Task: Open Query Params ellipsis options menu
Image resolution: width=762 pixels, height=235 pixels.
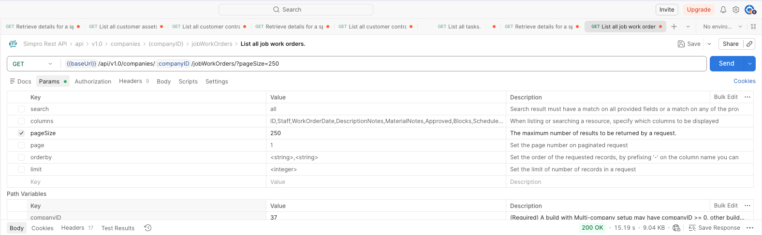Action: [747, 97]
